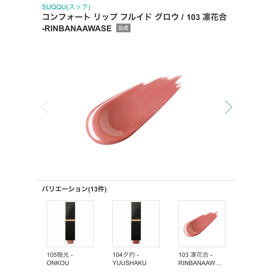This screenshot has width=273, height=273.
Task: Open the SUQQU(スック) brand link
Action: tap(66, 7)
